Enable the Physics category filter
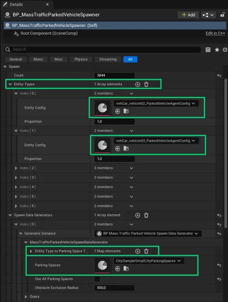 81,59
